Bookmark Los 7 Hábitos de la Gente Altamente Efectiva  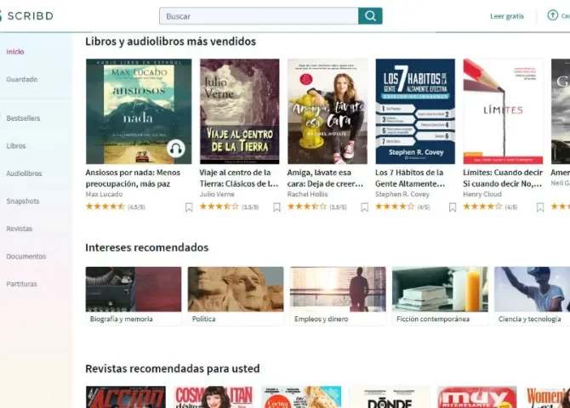(453, 207)
